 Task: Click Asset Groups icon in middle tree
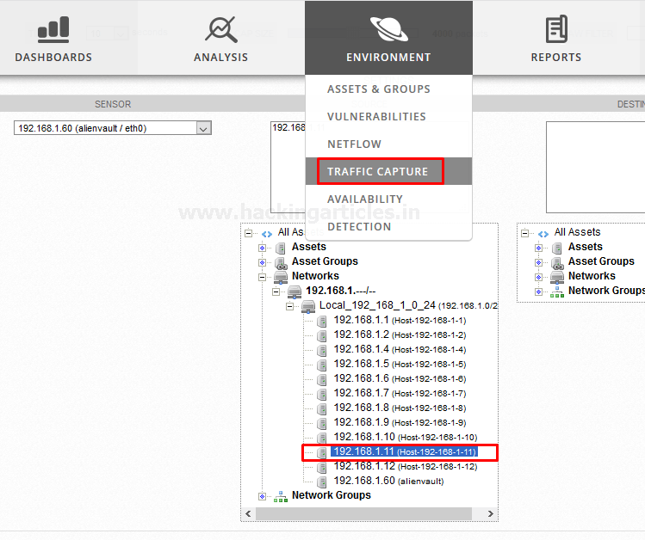click(281, 261)
